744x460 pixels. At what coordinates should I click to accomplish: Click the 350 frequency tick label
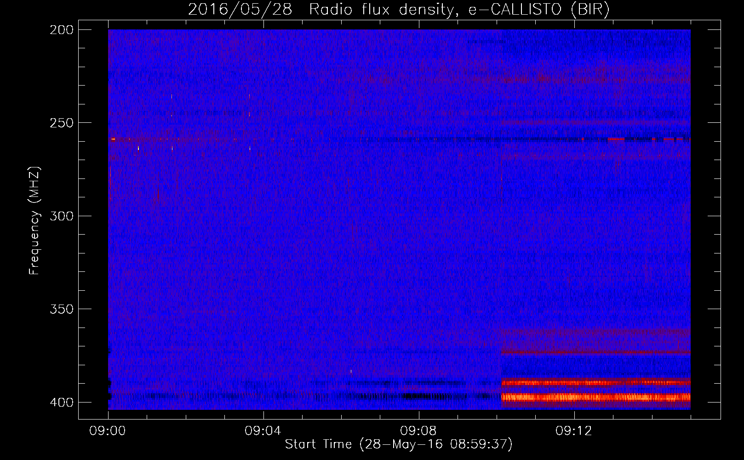pyautogui.click(x=62, y=309)
